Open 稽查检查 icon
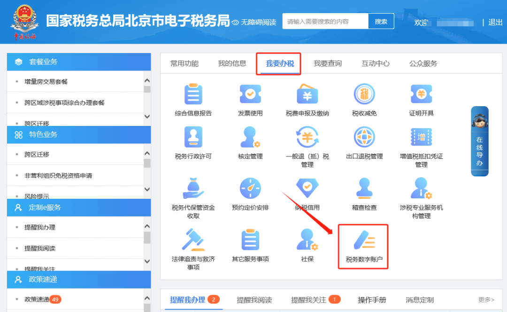This screenshot has width=507, height=312. point(364,188)
